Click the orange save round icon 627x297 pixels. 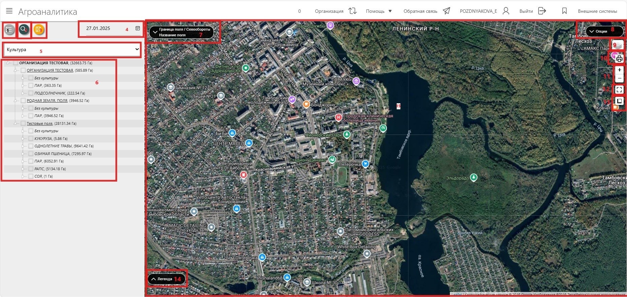[x=39, y=30]
